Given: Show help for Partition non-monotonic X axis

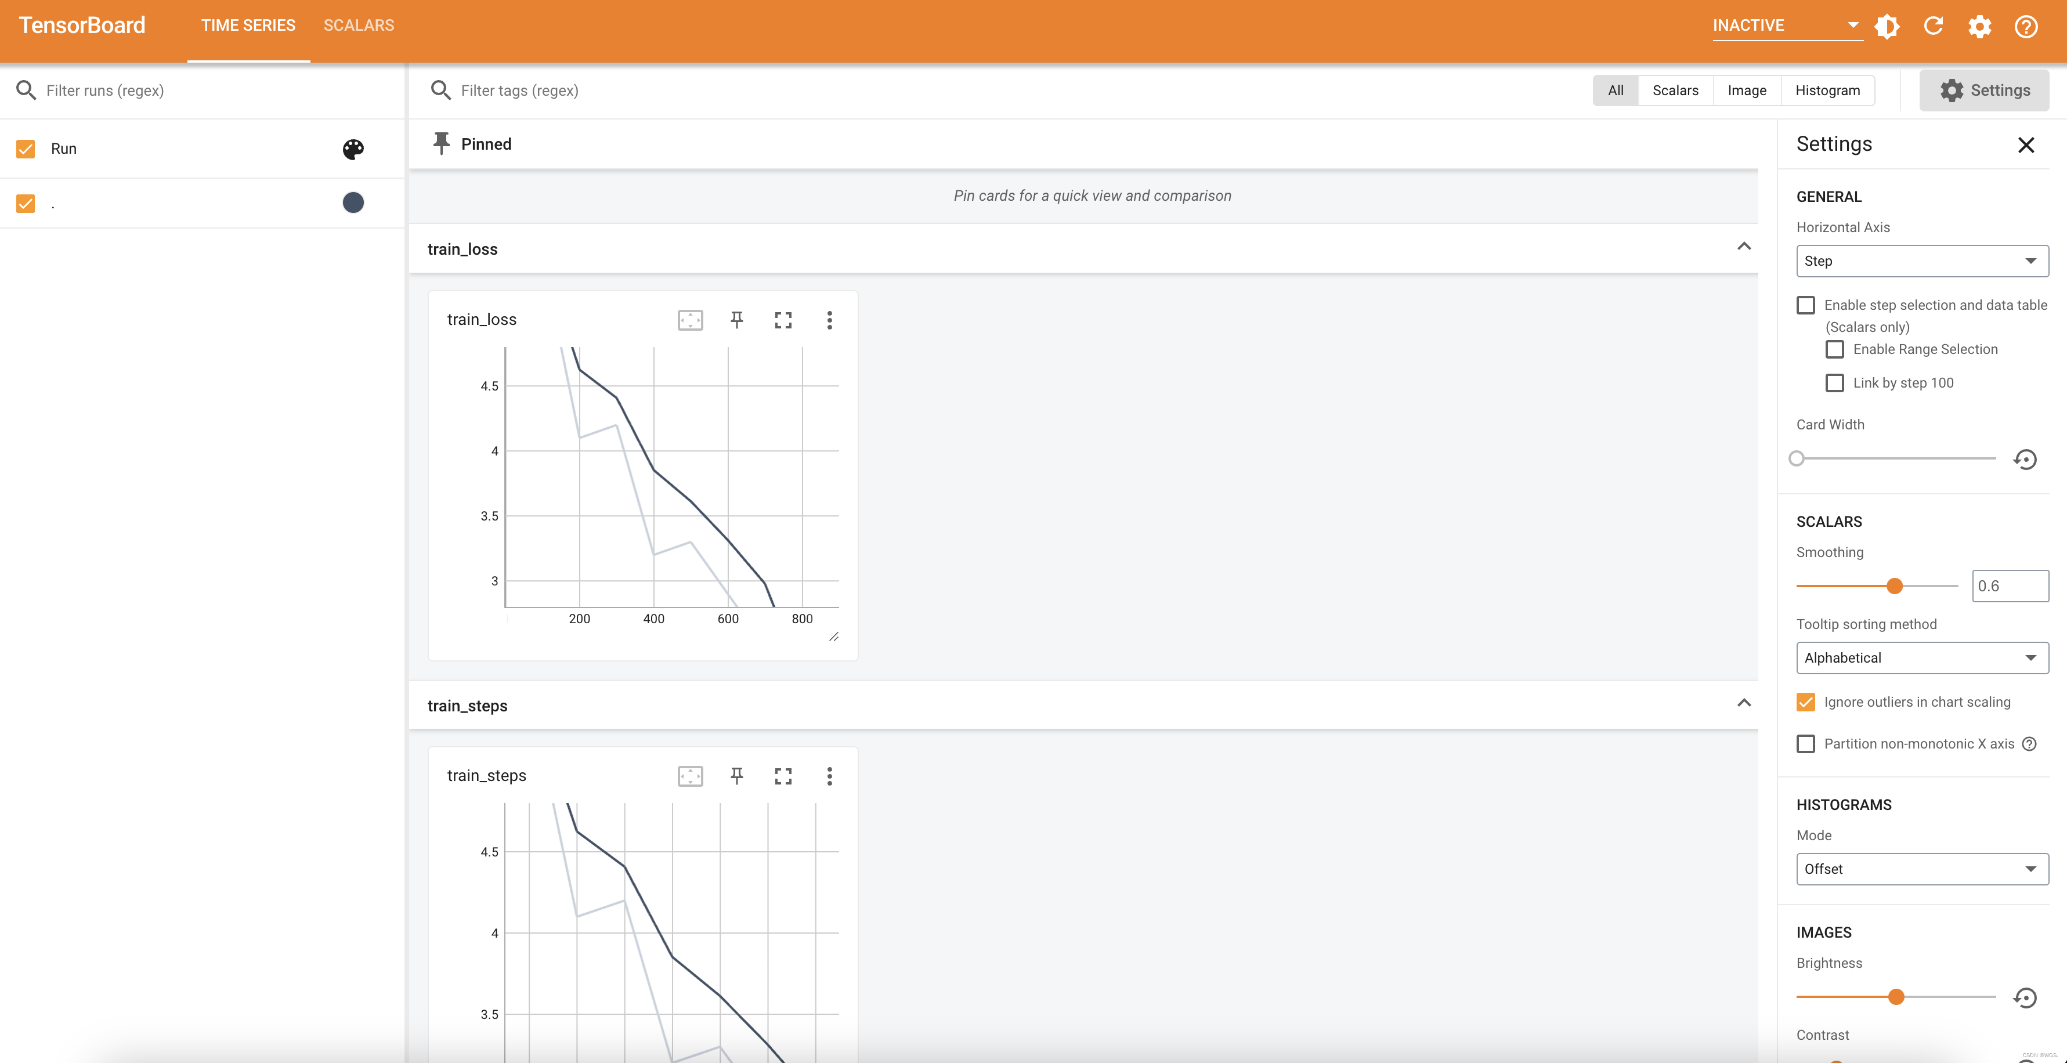Looking at the screenshot, I should tap(2029, 744).
